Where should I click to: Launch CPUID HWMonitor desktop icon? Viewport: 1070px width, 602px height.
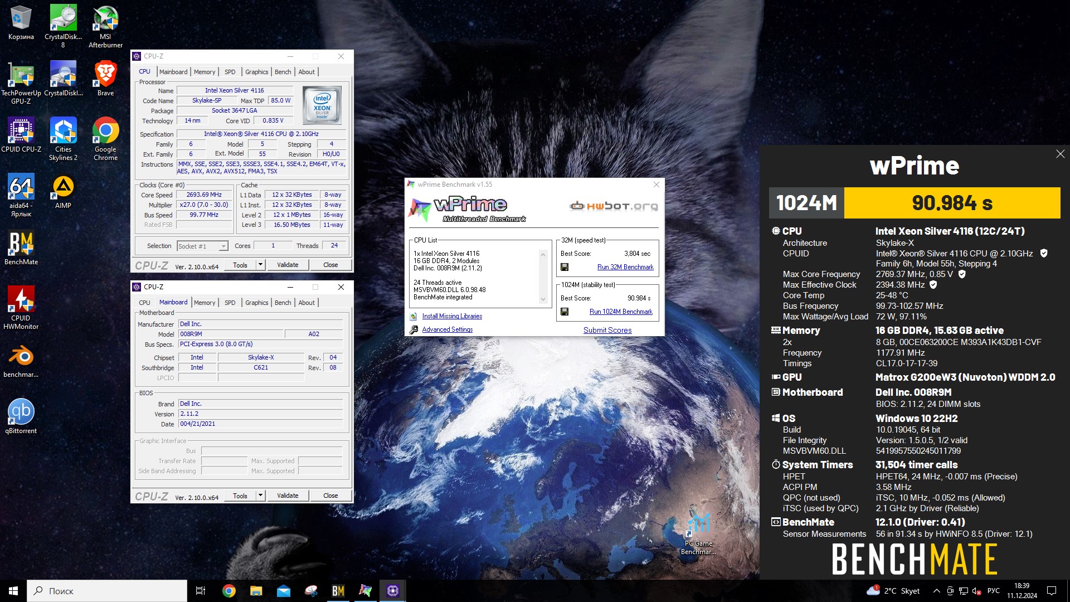(21, 307)
